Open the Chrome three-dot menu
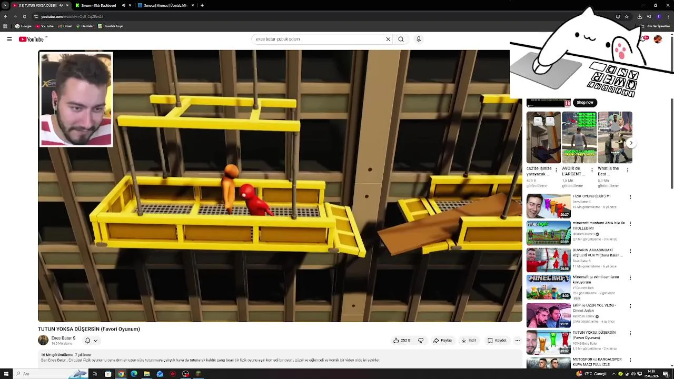The image size is (674, 379). pos(668,16)
